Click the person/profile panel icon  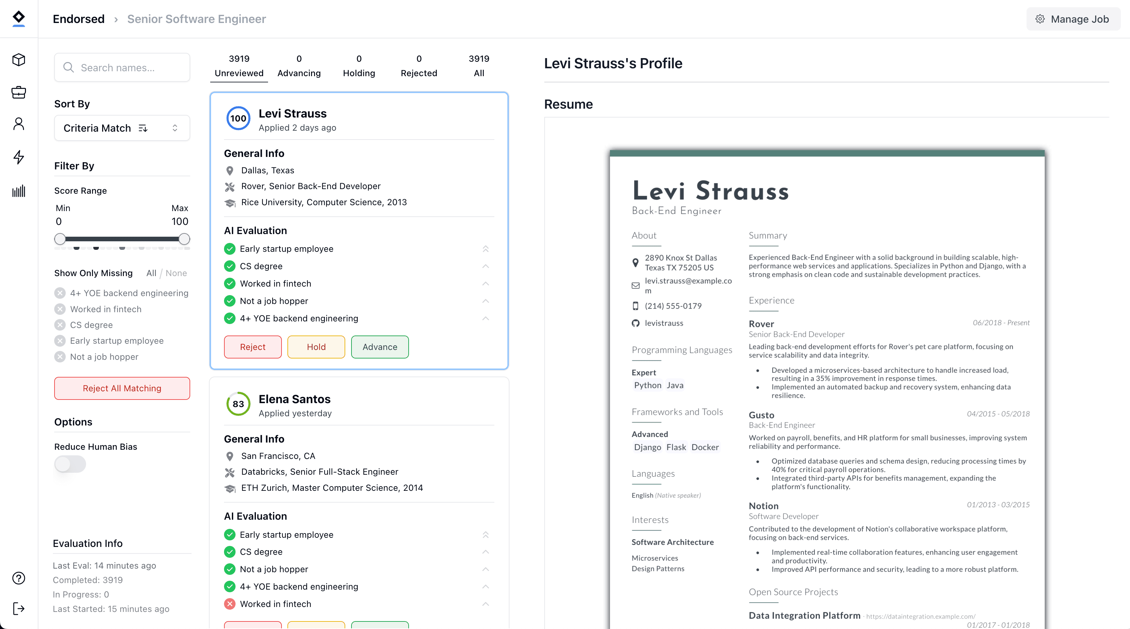[19, 124]
